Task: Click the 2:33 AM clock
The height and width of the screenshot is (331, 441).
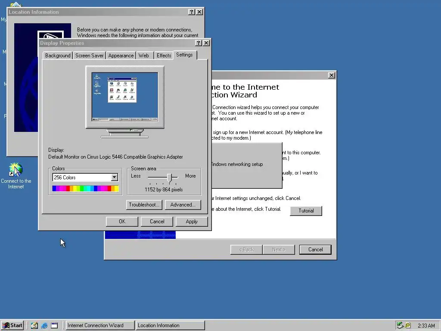Action: tap(426, 326)
